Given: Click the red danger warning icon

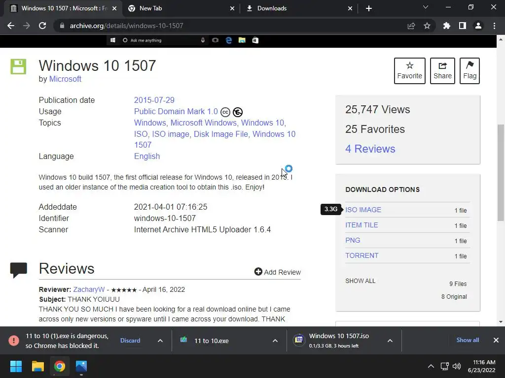Looking at the screenshot, I should click(x=13, y=341).
